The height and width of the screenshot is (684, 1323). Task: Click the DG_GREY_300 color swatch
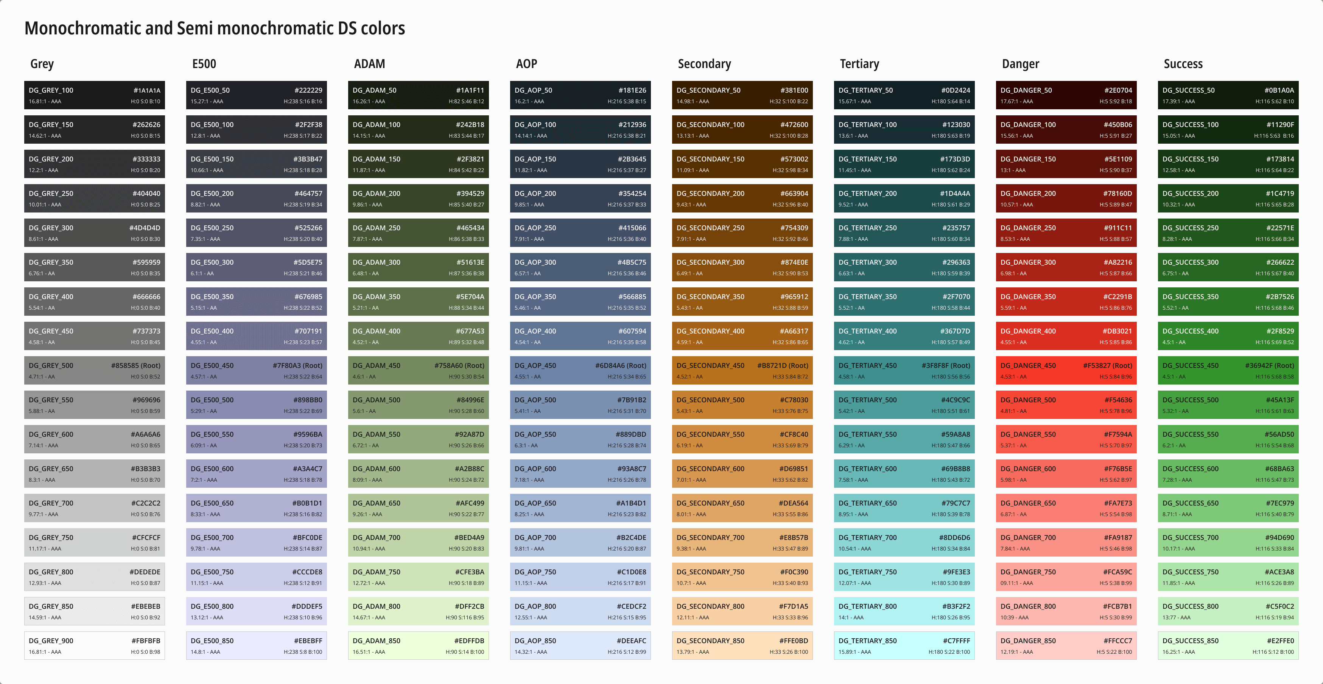coord(95,233)
